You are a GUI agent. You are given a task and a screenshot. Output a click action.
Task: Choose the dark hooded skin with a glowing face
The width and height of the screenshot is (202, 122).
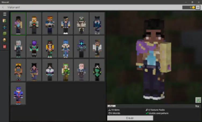[x=81, y=47]
